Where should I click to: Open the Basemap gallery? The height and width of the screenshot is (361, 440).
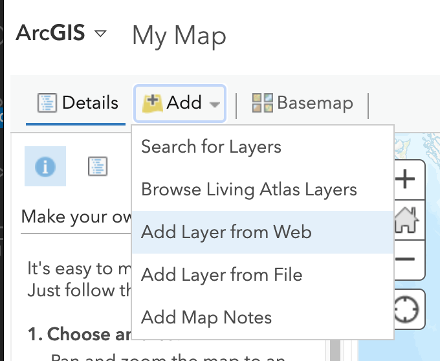pos(302,103)
